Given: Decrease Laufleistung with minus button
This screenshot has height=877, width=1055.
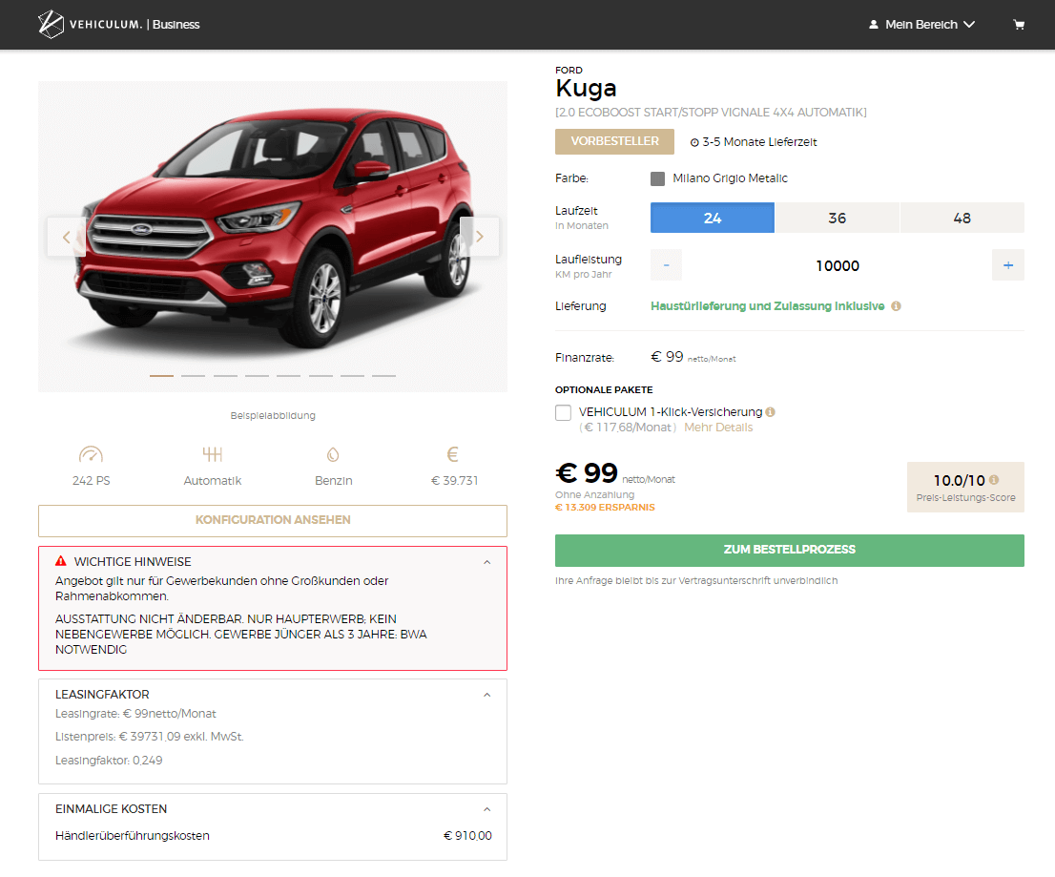Looking at the screenshot, I should 666,265.
